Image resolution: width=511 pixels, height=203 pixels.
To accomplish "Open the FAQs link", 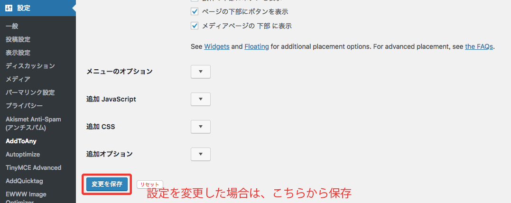I will click(479, 46).
